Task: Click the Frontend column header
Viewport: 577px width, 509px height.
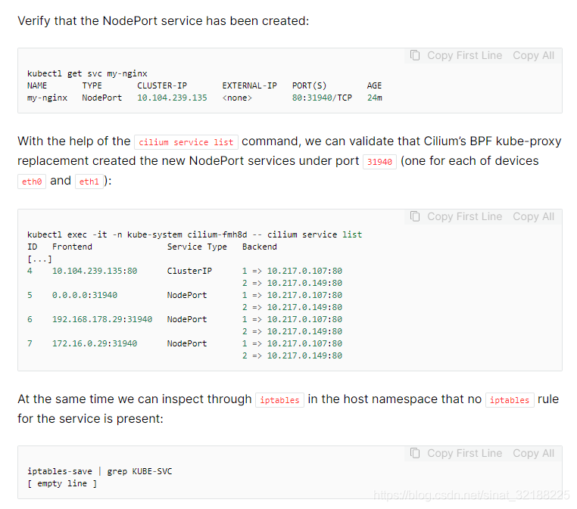Action: point(72,247)
